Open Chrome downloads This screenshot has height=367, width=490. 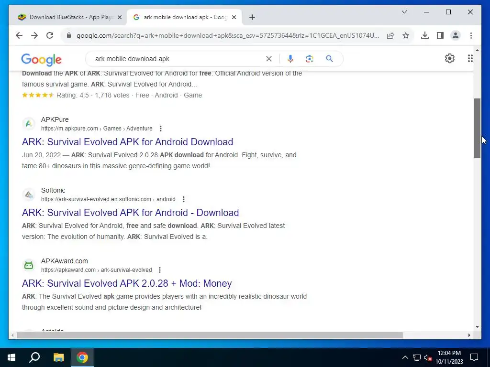[425, 35]
